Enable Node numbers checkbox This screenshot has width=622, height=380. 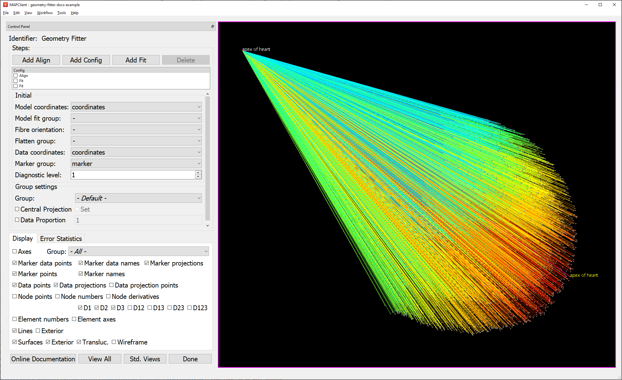point(58,296)
